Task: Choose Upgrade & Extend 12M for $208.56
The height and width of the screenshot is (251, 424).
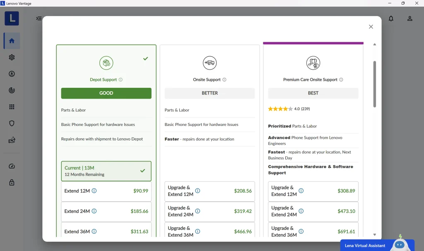Action: (210, 191)
